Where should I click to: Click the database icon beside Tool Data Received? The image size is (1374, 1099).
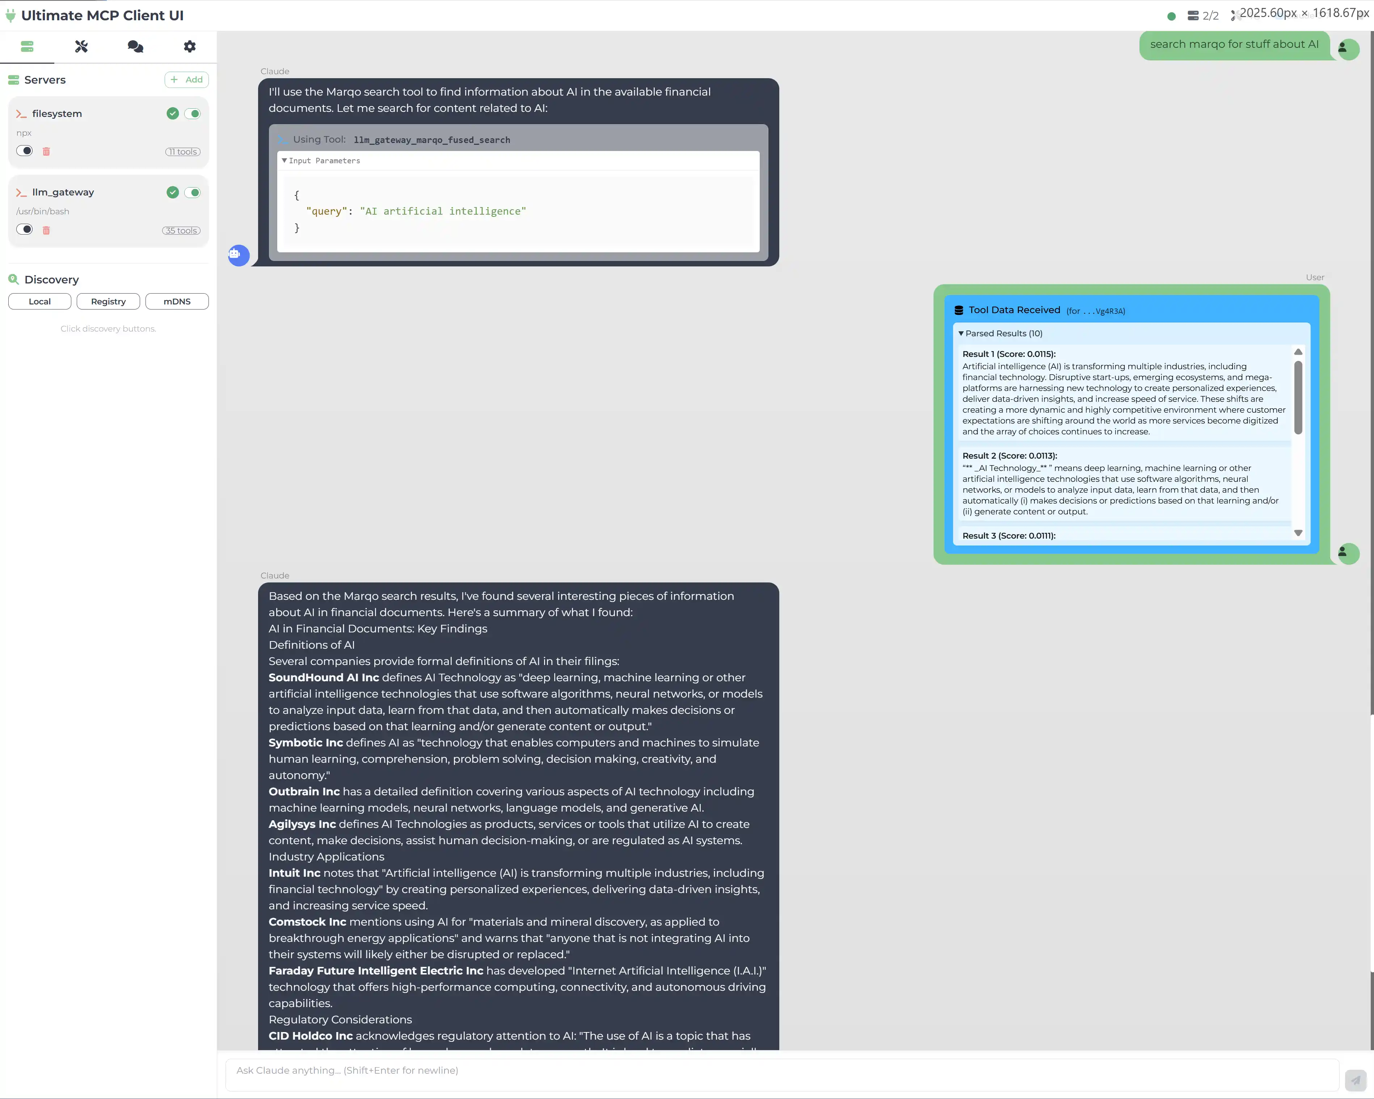pyautogui.click(x=958, y=311)
